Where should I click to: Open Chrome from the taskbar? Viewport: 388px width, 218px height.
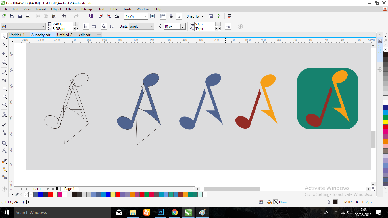(175, 212)
